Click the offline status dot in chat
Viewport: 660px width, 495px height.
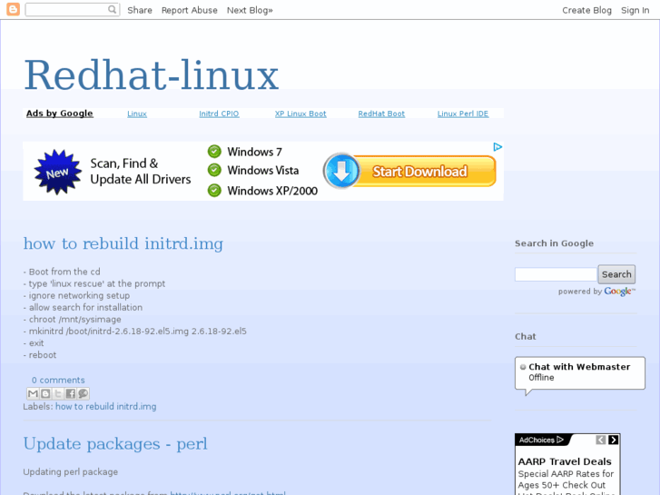tap(523, 367)
